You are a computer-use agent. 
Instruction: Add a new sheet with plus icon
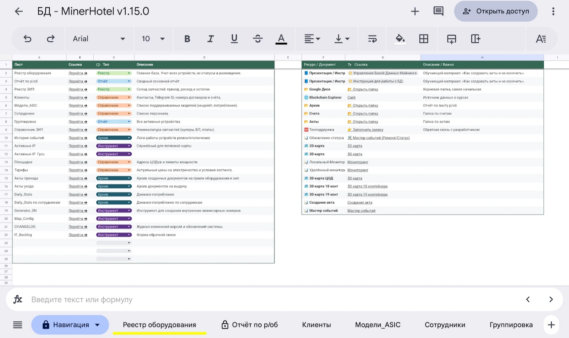pyautogui.click(x=551, y=325)
